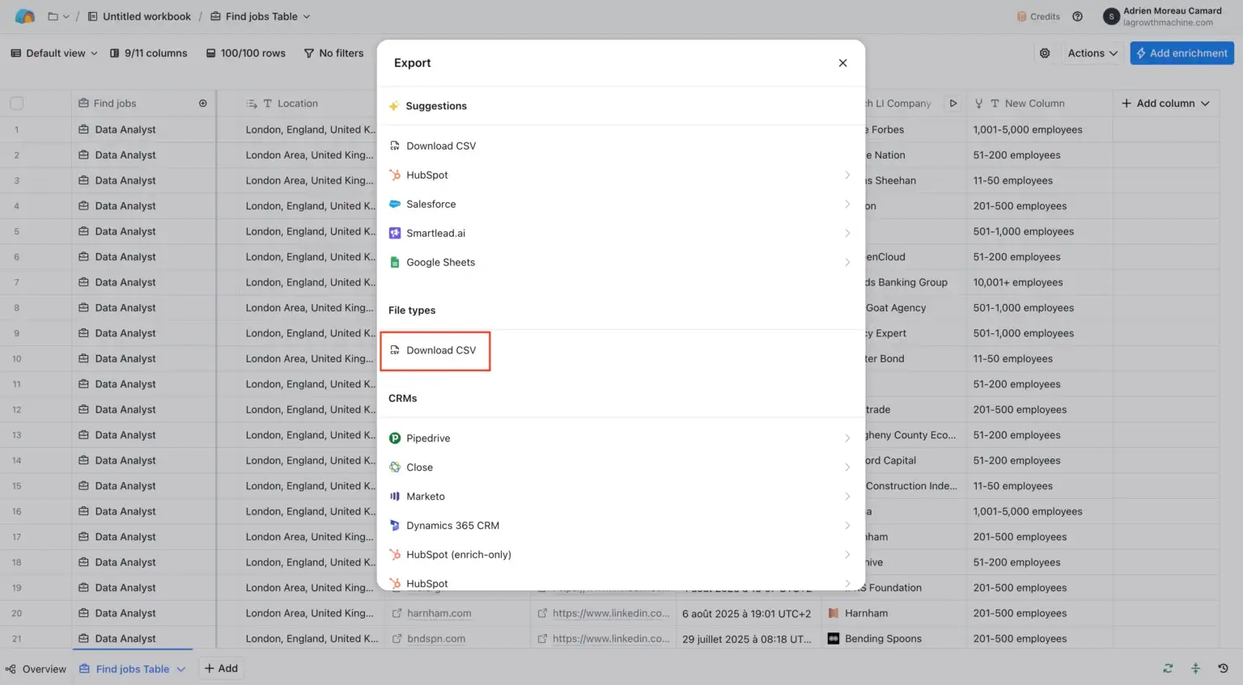Open the Default view dropdown
Viewport: 1243px width, 685px height.
point(54,53)
